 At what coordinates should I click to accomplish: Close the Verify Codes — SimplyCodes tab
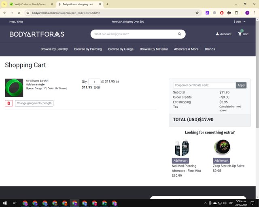coord(52,4)
